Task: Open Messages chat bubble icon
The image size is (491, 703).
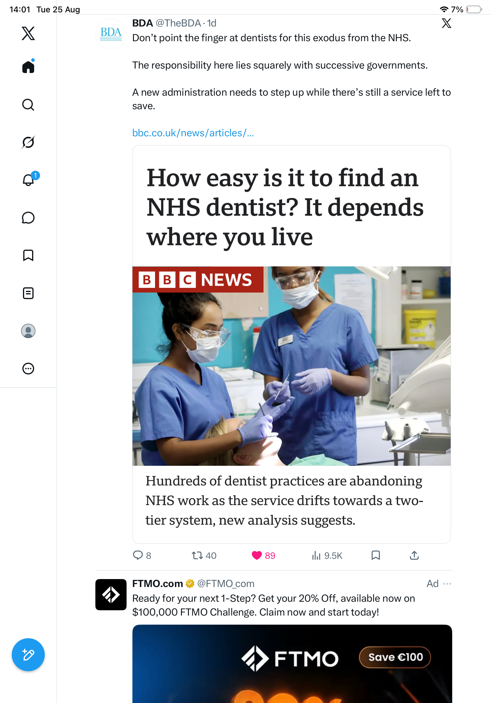Action: (x=28, y=218)
